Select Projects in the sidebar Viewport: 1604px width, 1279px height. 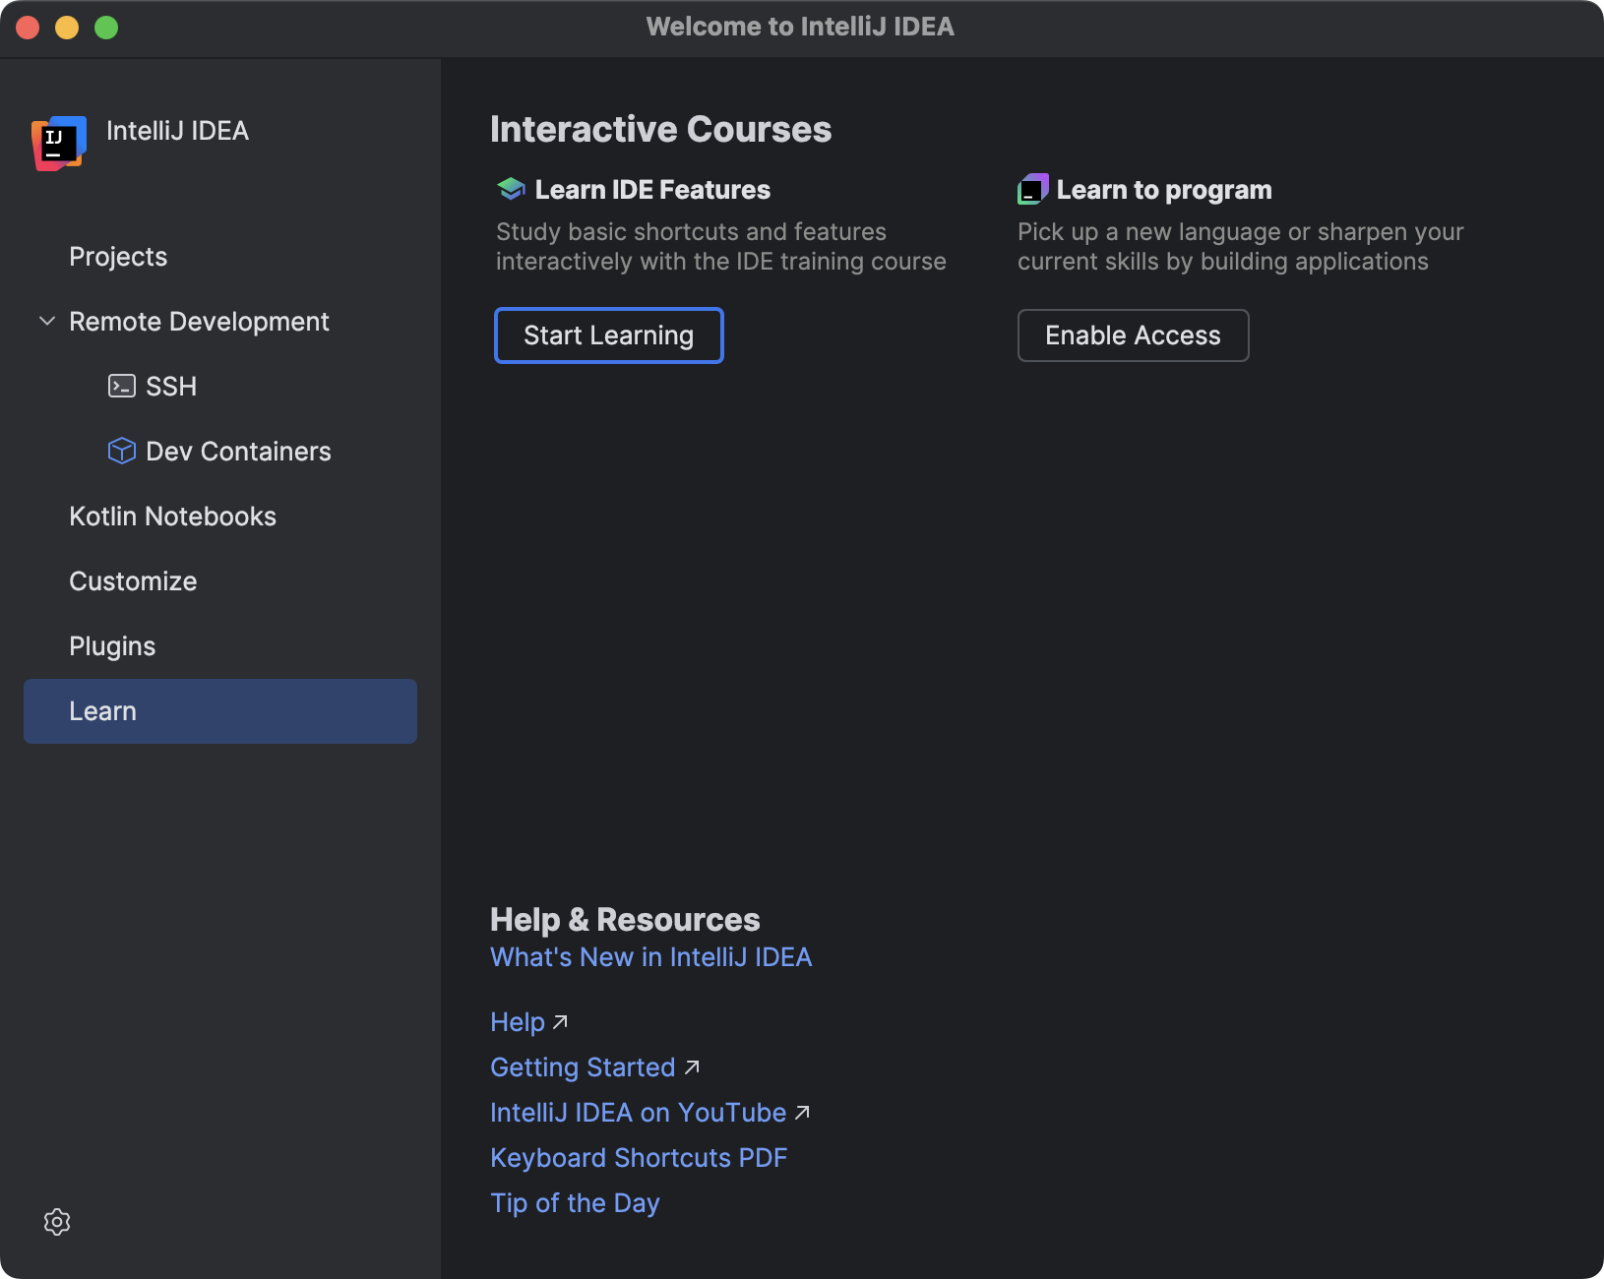pyautogui.click(x=117, y=256)
